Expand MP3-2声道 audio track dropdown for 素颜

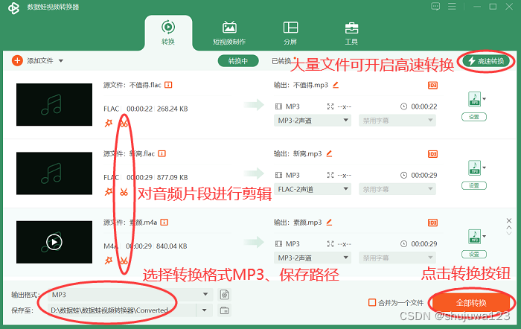click(313, 258)
